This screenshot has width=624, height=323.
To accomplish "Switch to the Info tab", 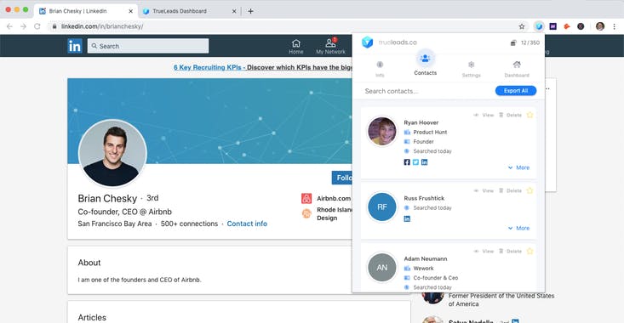I will tap(380, 69).
